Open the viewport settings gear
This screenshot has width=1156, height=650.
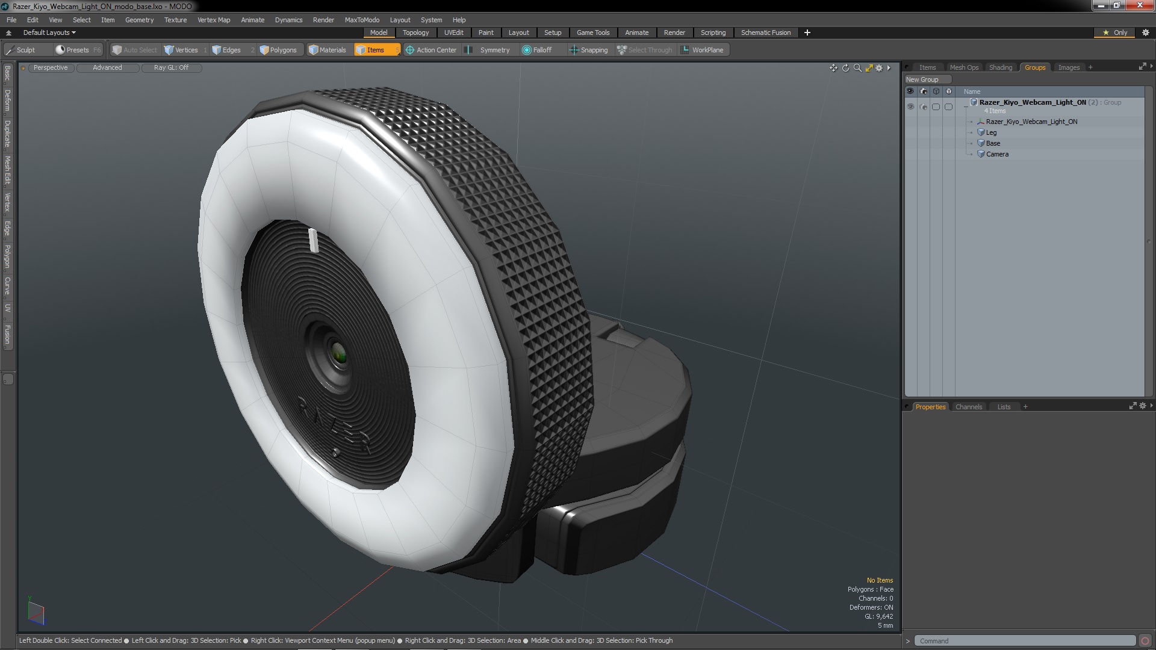click(879, 68)
